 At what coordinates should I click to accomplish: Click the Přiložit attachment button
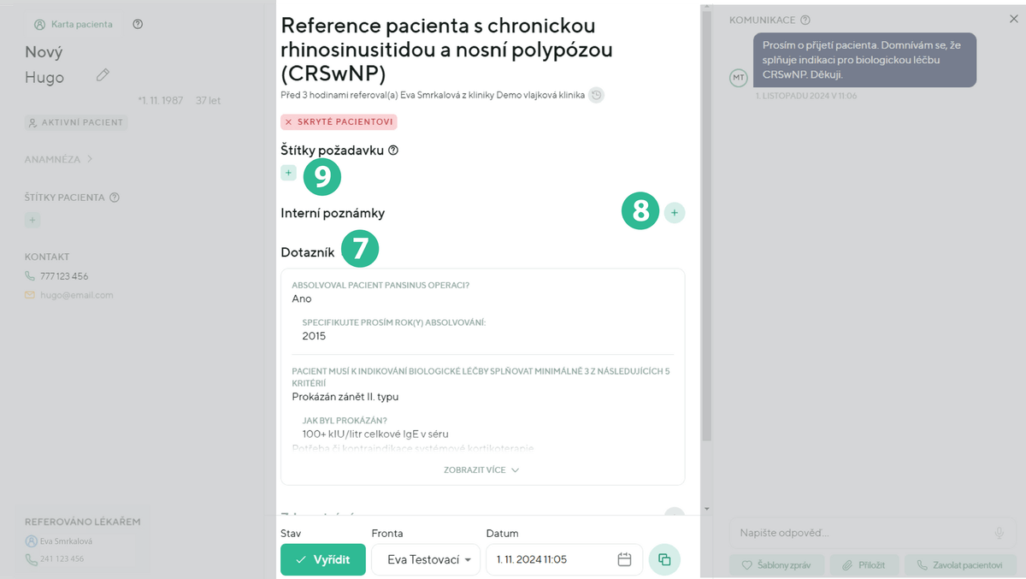pos(865,565)
